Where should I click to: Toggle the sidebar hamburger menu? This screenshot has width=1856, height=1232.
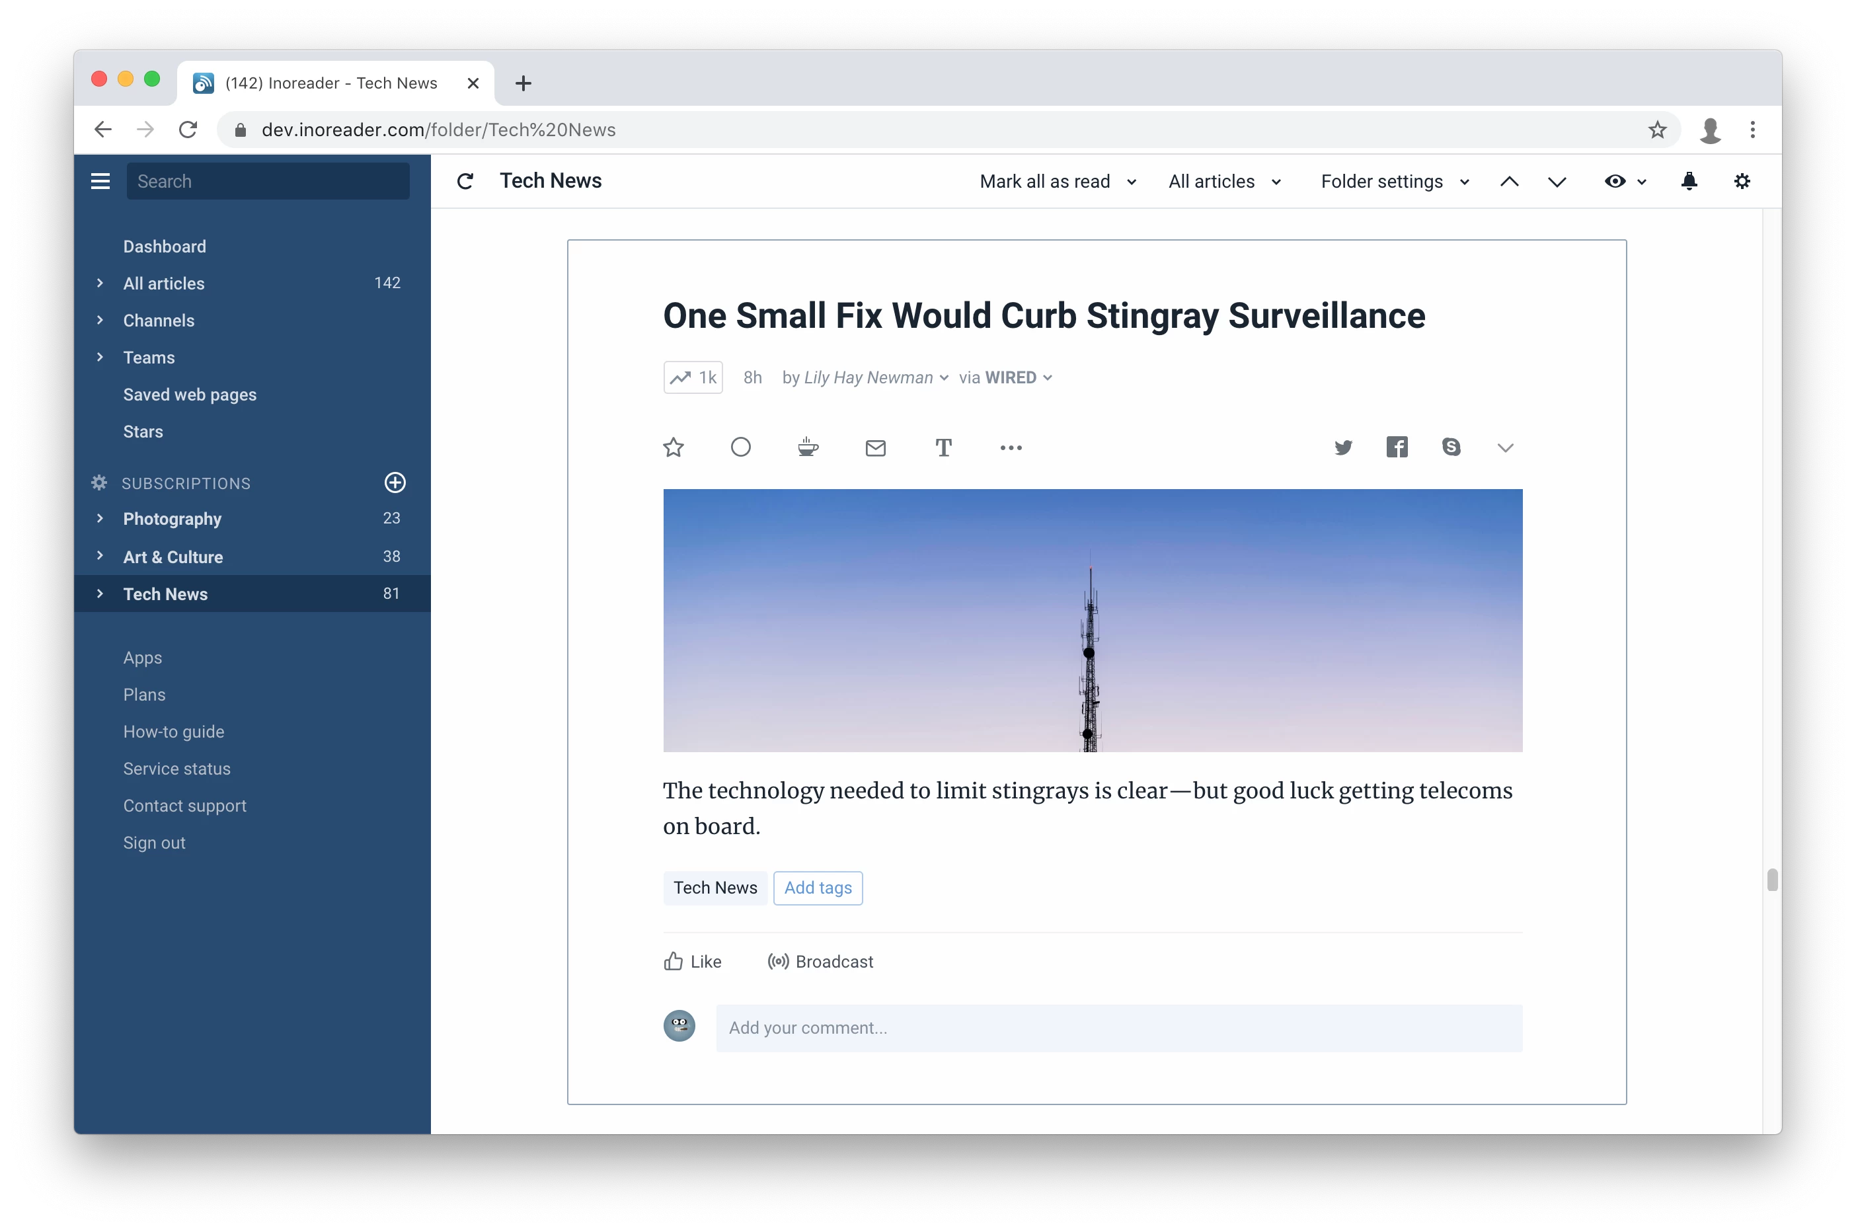(x=100, y=182)
